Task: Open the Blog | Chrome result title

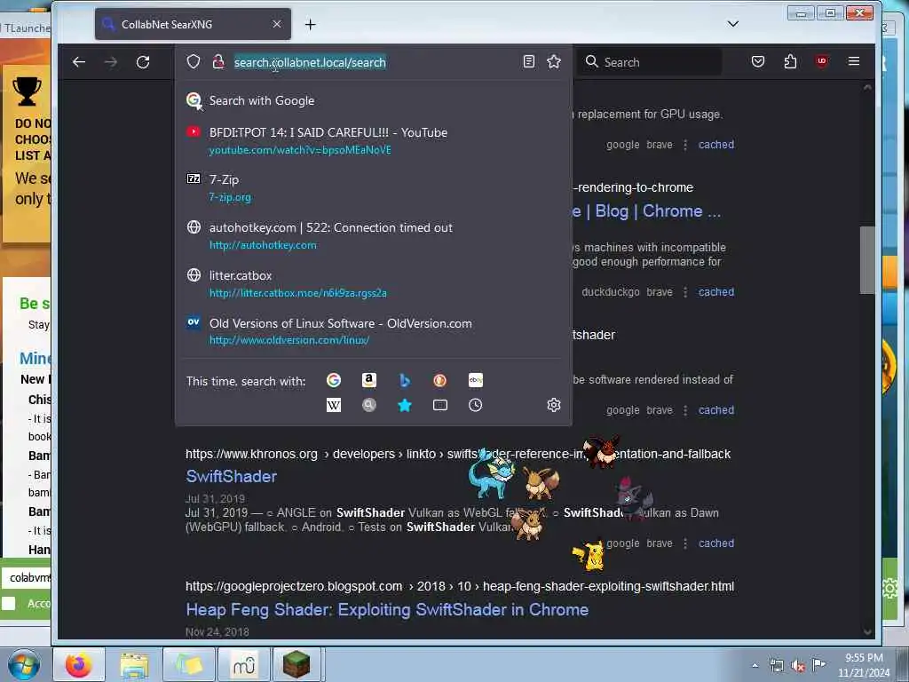Action: coord(647,211)
